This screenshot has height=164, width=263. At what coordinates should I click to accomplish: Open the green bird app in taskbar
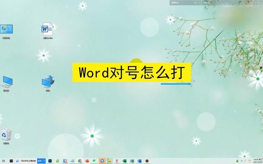click(x=95, y=161)
